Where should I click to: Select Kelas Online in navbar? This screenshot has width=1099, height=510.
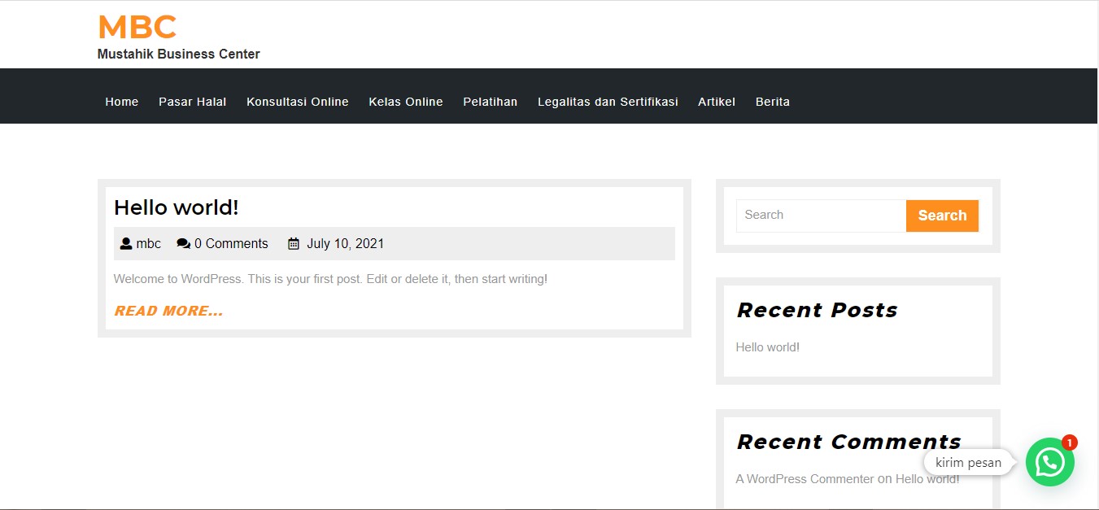coord(405,102)
